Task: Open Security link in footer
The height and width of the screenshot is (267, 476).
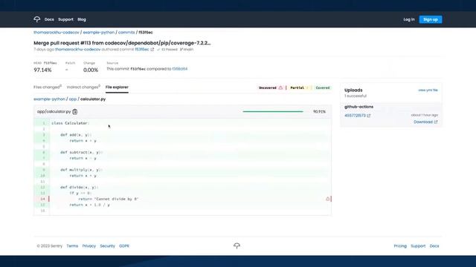Action: click(x=107, y=245)
